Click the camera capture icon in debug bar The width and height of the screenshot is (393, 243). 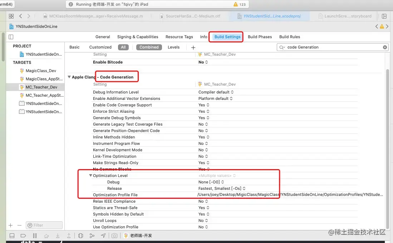click(x=114, y=236)
